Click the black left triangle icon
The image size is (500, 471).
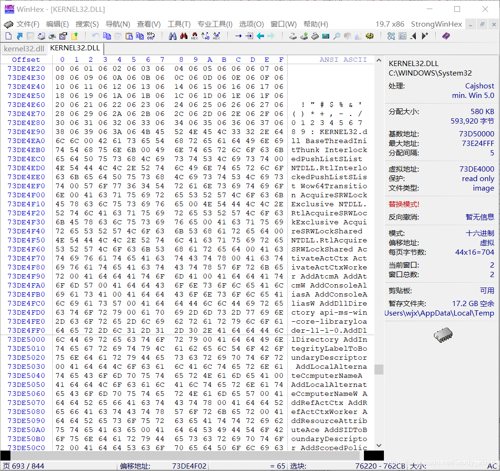tap(413, 36)
